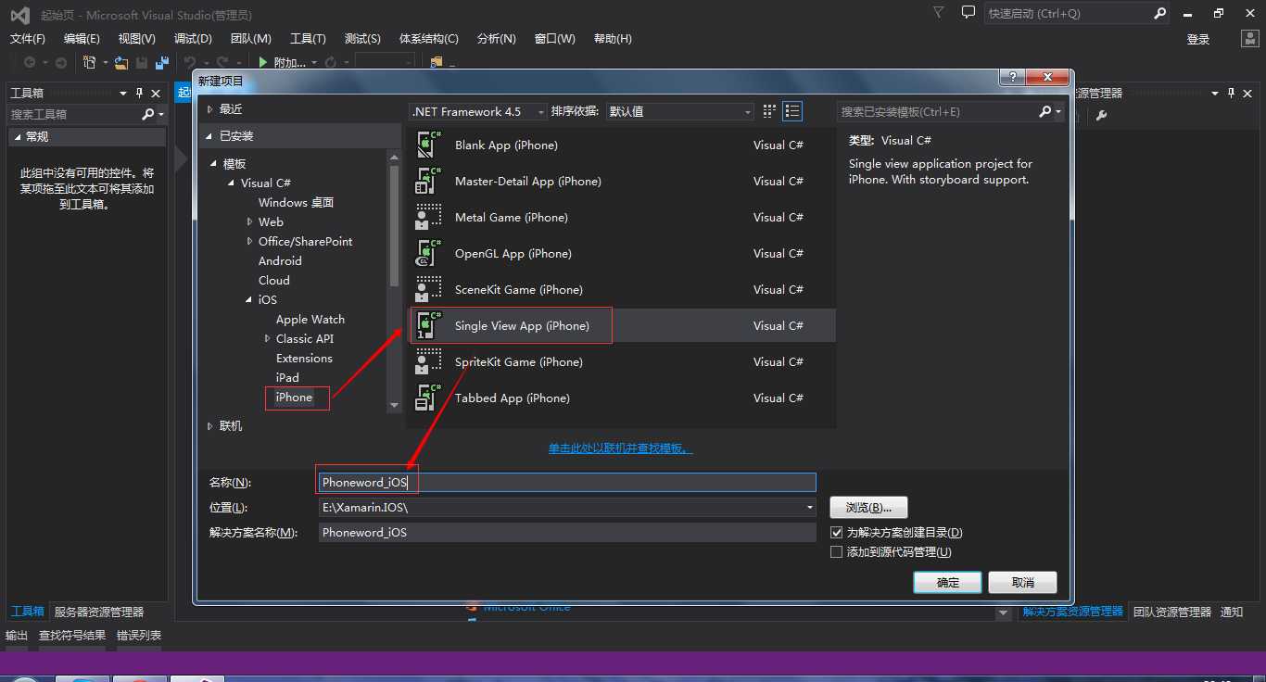Click the Visual Studio logo icon

click(x=19, y=15)
